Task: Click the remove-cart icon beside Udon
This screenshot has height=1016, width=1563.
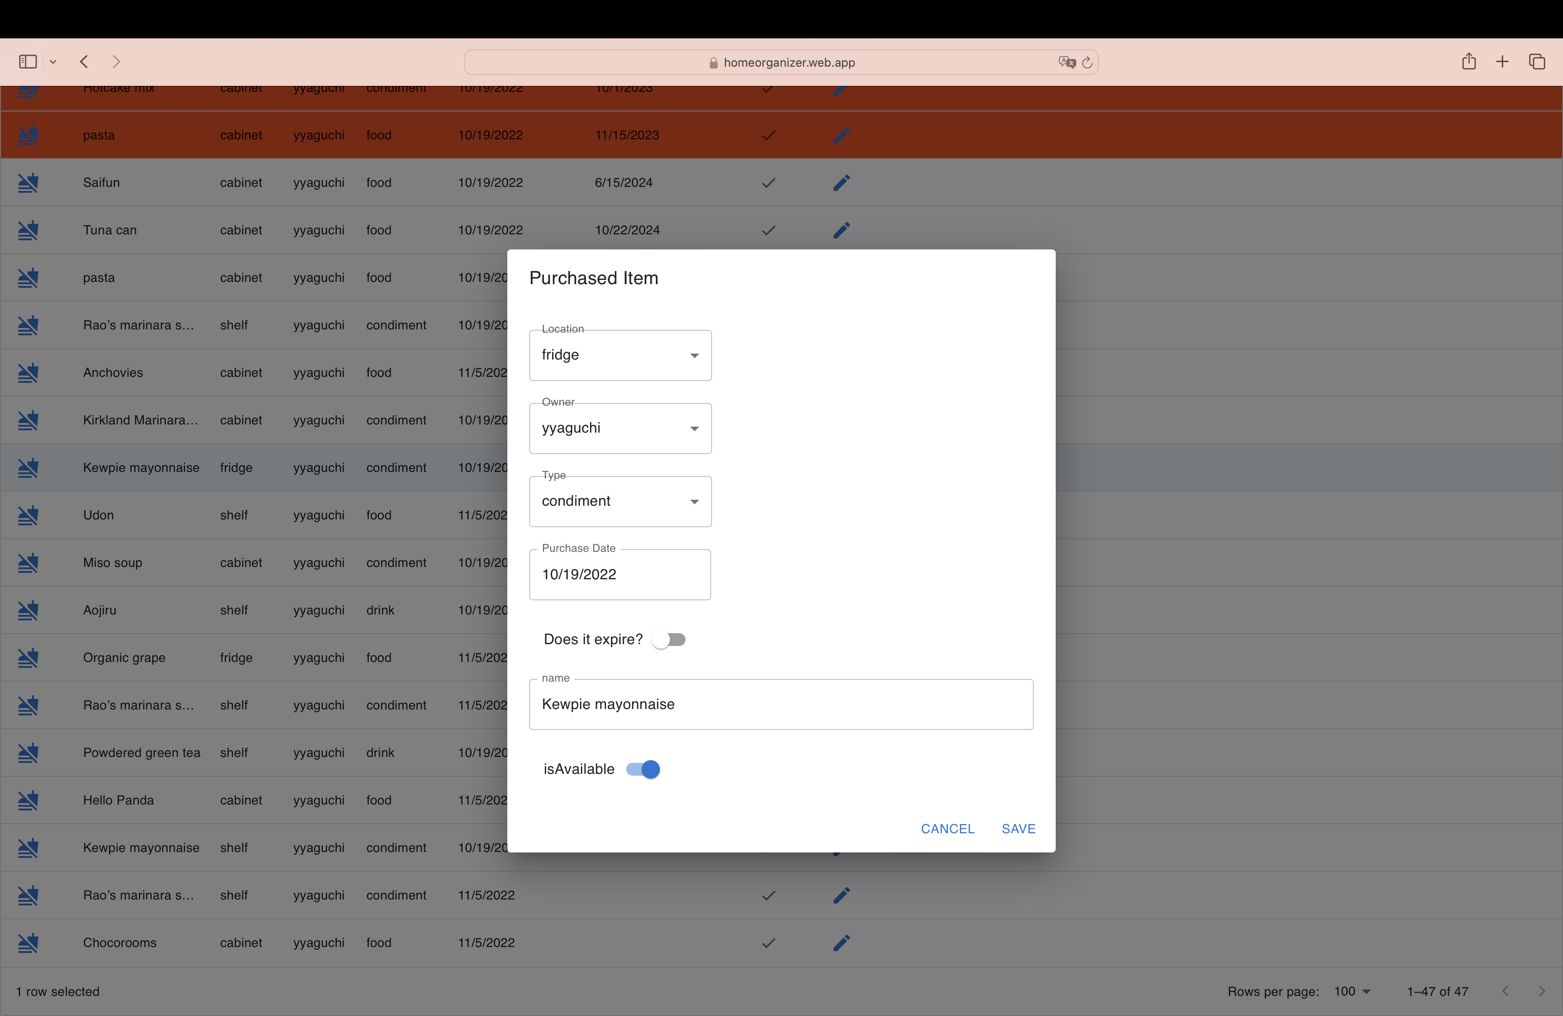Action: tap(28, 515)
